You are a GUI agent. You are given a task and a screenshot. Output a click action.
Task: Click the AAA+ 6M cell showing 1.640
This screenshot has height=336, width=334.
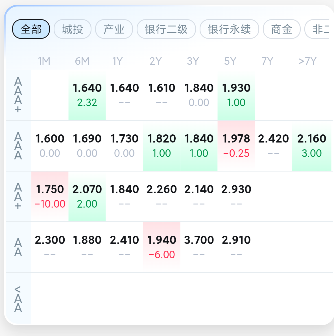pos(87,95)
